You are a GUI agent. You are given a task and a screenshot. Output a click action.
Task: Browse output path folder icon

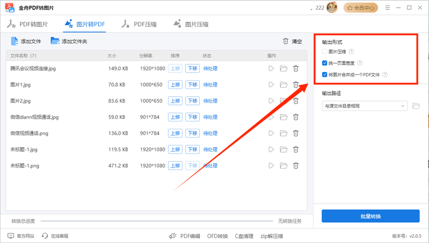click(x=416, y=106)
